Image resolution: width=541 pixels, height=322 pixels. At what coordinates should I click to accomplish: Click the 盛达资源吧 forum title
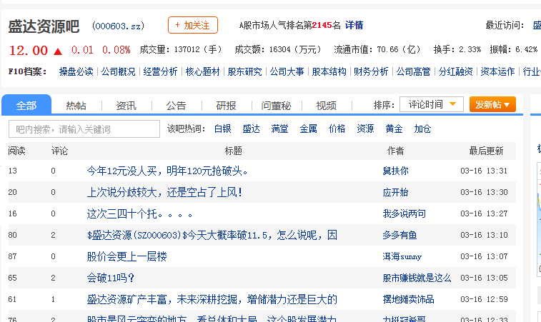(x=43, y=26)
